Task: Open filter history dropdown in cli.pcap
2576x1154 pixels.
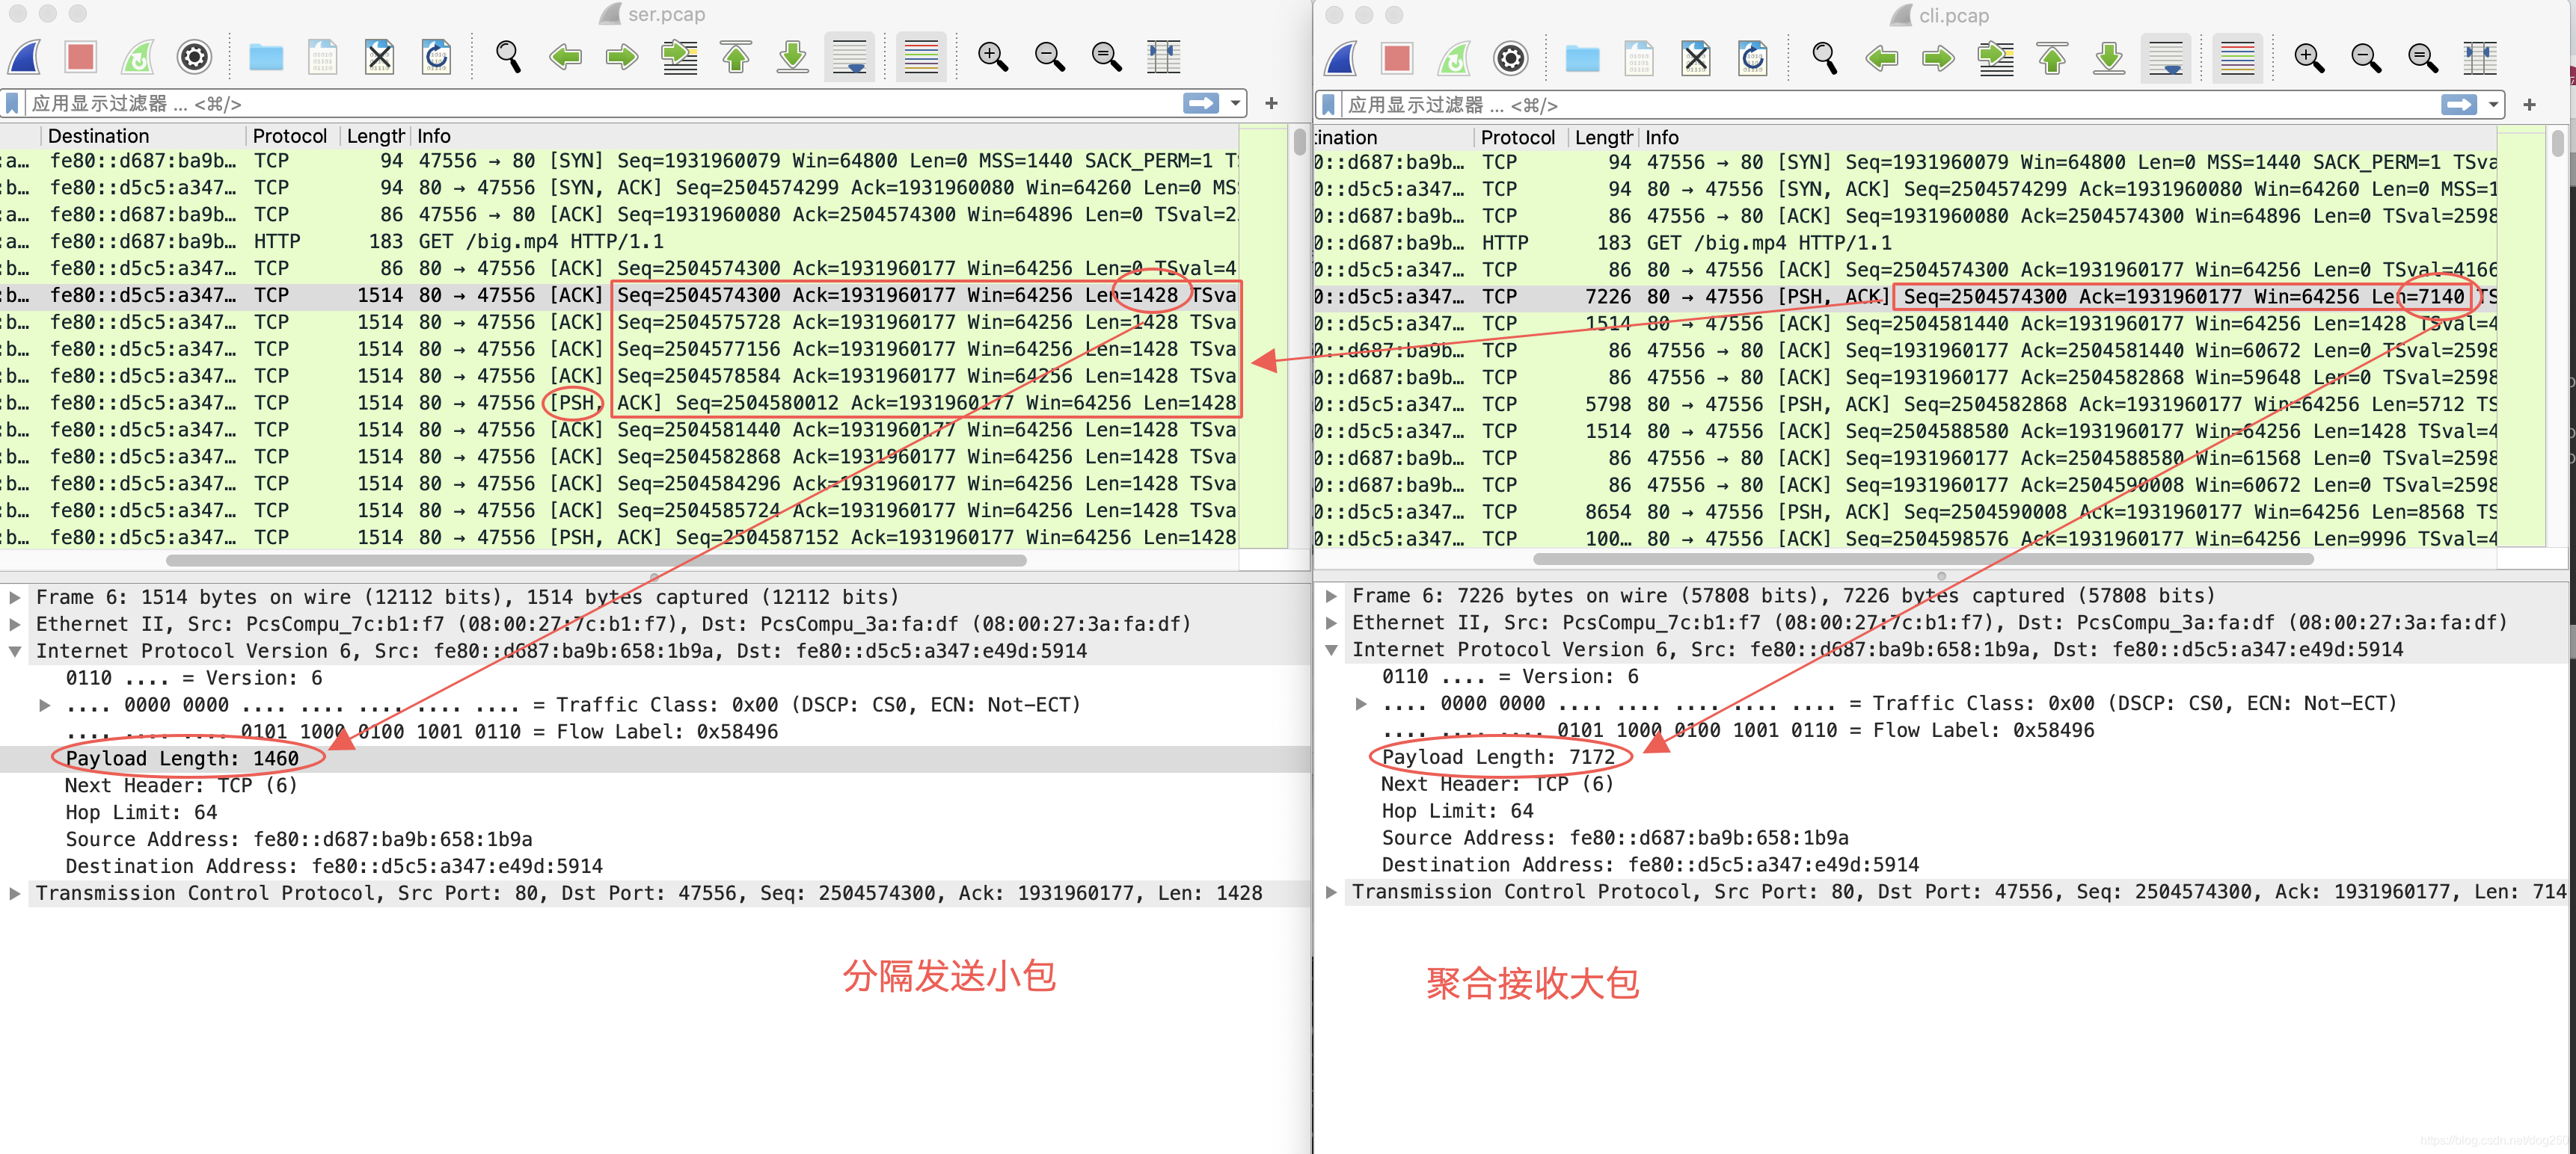Action: click(x=2494, y=104)
